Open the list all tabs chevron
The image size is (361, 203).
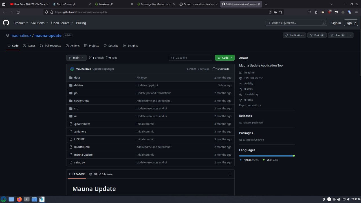(x=332, y=4)
